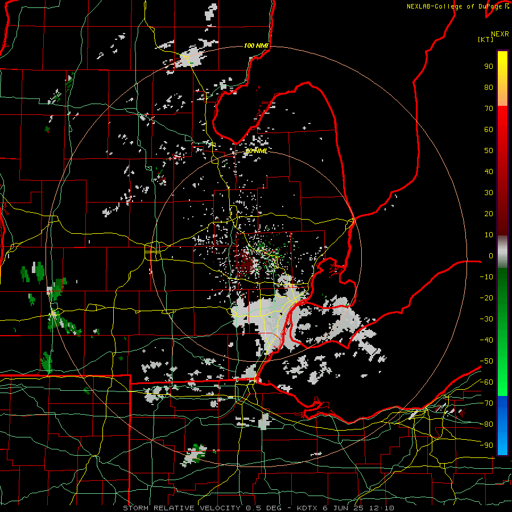Click the -50 scale label

[486, 361]
